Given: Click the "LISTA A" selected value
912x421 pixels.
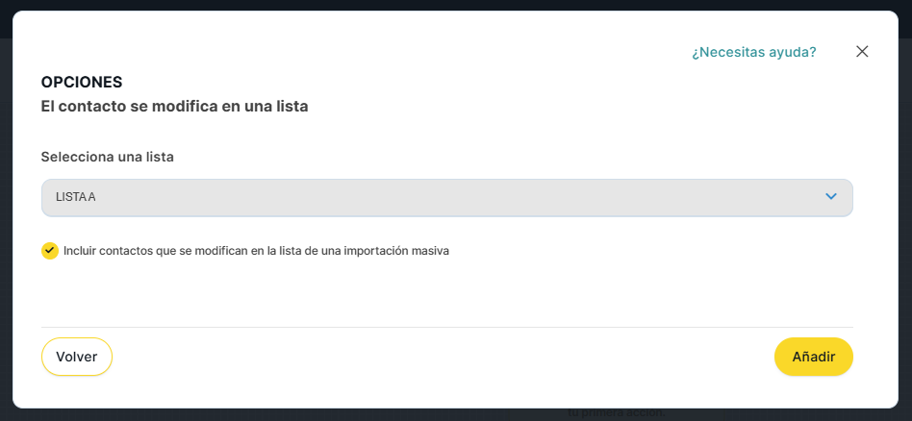Looking at the screenshot, I should [76, 197].
